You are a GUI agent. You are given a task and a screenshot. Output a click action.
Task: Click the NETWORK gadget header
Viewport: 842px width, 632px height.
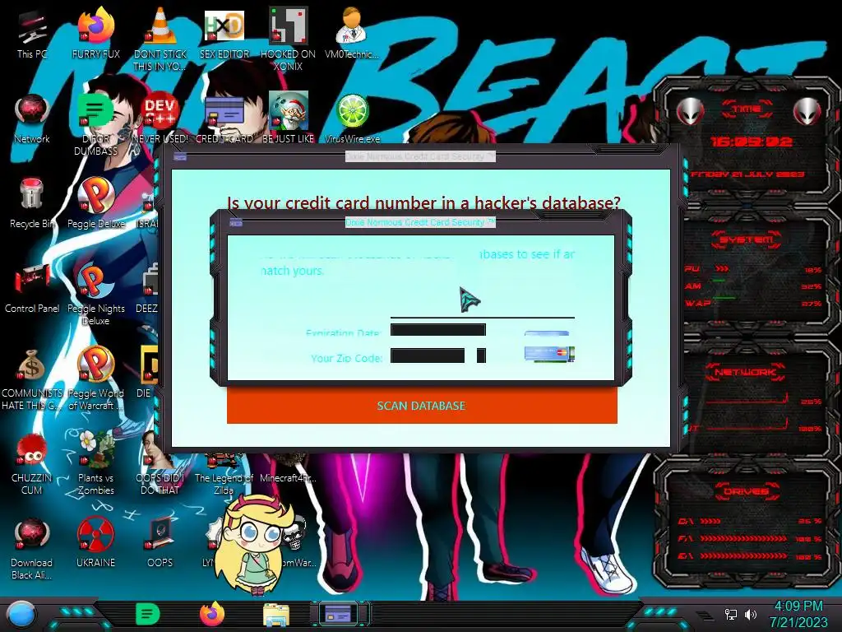(x=745, y=371)
